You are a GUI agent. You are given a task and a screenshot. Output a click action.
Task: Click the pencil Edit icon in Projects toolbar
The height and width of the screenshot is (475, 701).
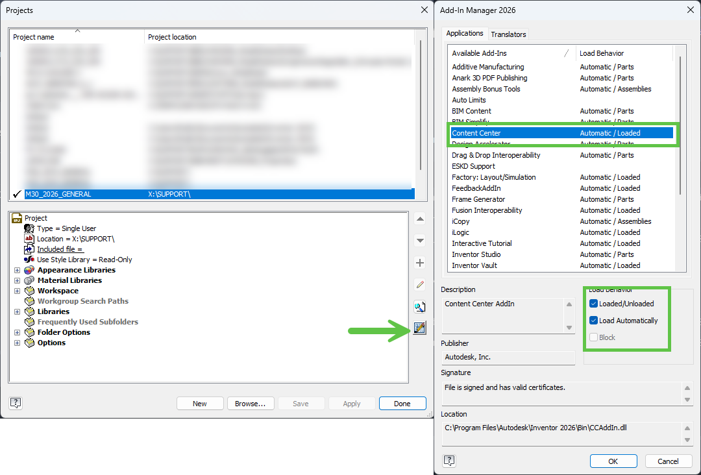pyautogui.click(x=420, y=284)
